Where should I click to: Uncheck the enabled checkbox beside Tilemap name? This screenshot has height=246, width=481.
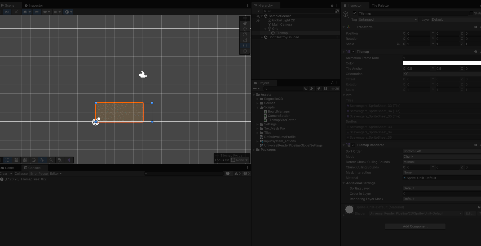(x=354, y=13)
